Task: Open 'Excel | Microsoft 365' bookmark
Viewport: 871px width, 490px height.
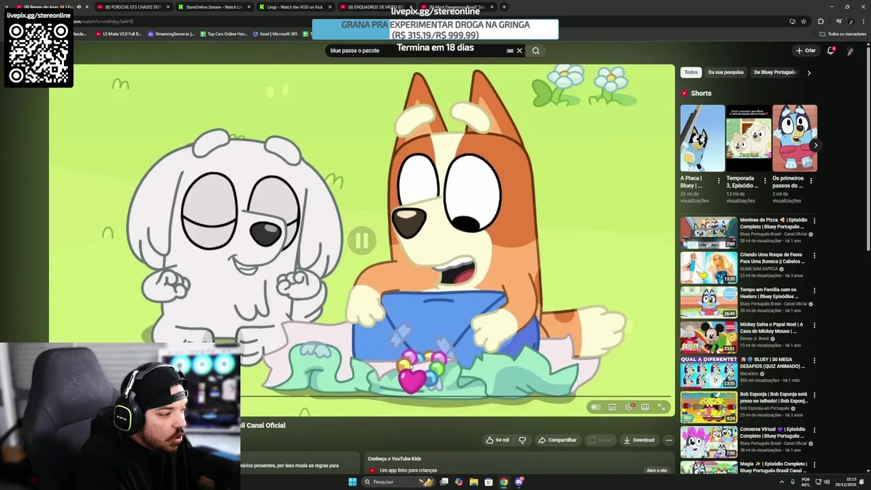Action: pyautogui.click(x=275, y=33)
